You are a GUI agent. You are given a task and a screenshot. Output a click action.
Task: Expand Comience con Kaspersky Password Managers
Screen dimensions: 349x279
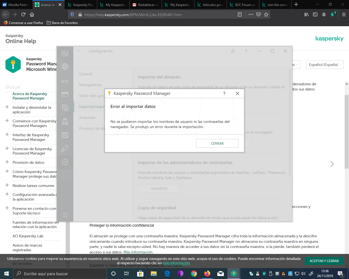point(7,120)
